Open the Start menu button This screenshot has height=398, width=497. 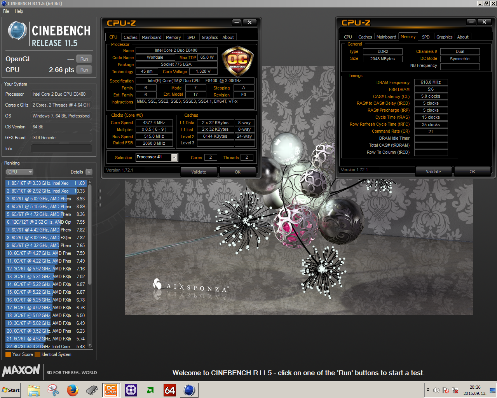[11, 390]
